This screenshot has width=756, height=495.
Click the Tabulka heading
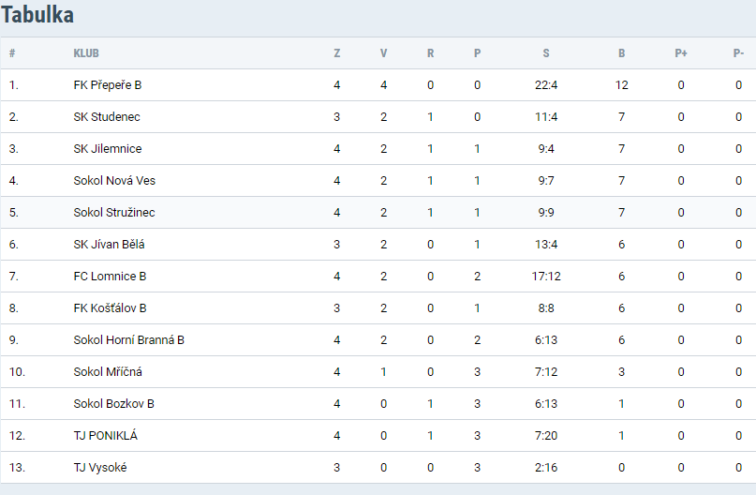37,15
